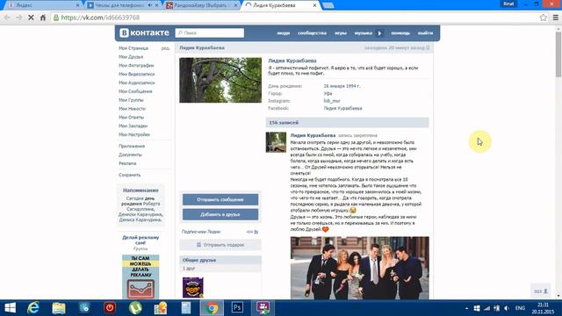Open the red power icon app in taskbar

[x=109, y=308]
